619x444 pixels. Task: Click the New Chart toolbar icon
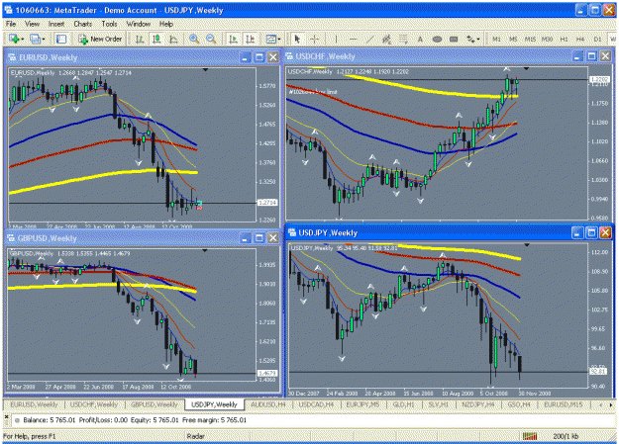pos(14,39)
